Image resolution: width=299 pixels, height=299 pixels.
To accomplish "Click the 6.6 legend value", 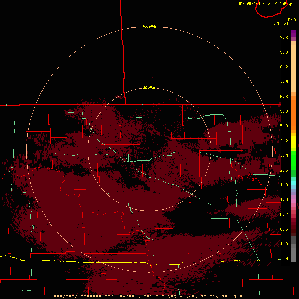I will [284, 96].
